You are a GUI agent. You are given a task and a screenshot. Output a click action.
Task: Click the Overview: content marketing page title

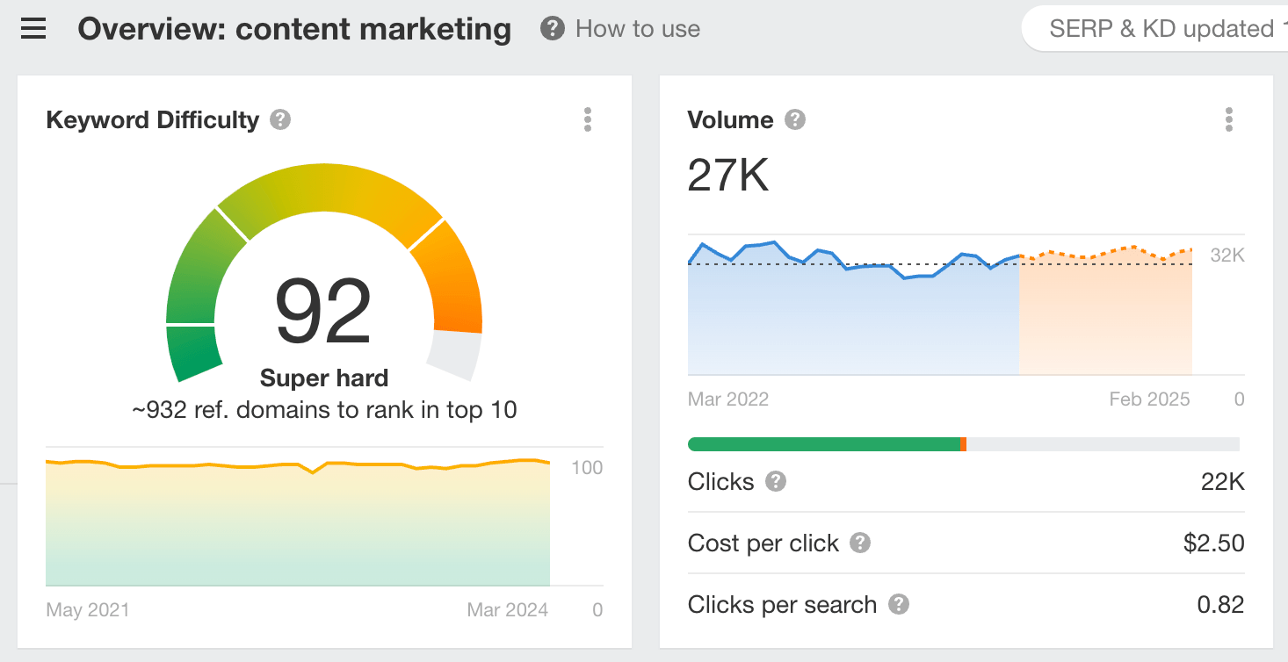pyautogui.click(x=294, y=29)
